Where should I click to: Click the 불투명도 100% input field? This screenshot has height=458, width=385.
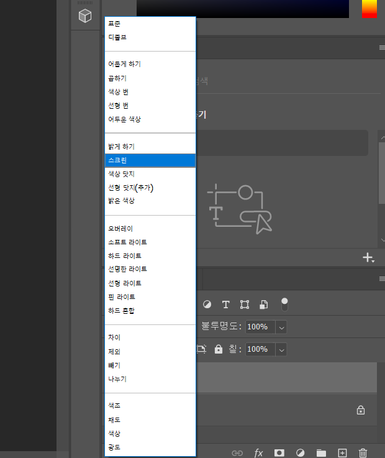coord(260,326)
